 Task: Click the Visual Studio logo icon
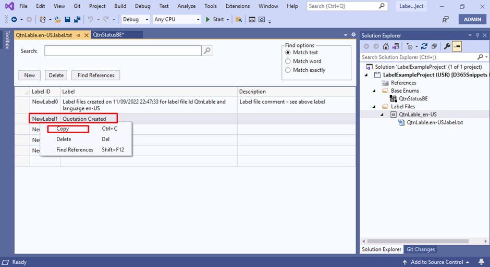tap(10, 6)
